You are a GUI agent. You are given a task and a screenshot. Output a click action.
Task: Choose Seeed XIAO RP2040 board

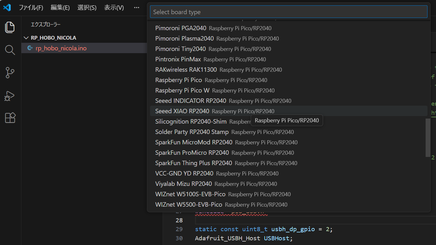(x=182, y=111)
